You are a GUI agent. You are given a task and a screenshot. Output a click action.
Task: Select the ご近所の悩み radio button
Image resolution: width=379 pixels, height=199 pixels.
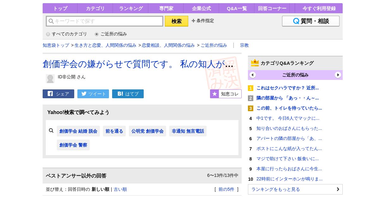[x=97, y=34]
